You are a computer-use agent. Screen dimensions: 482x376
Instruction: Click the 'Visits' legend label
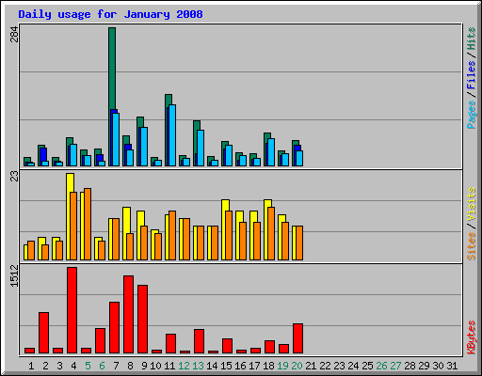pos(472,204)
